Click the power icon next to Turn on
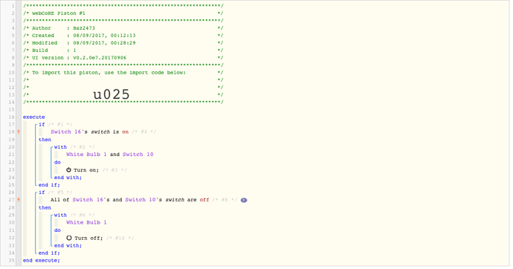The image size is (513, 269). click(x=68, y=170)
